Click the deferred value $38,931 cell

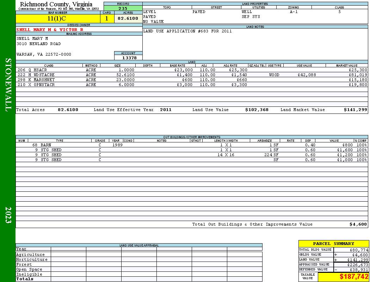pos(351,270)
